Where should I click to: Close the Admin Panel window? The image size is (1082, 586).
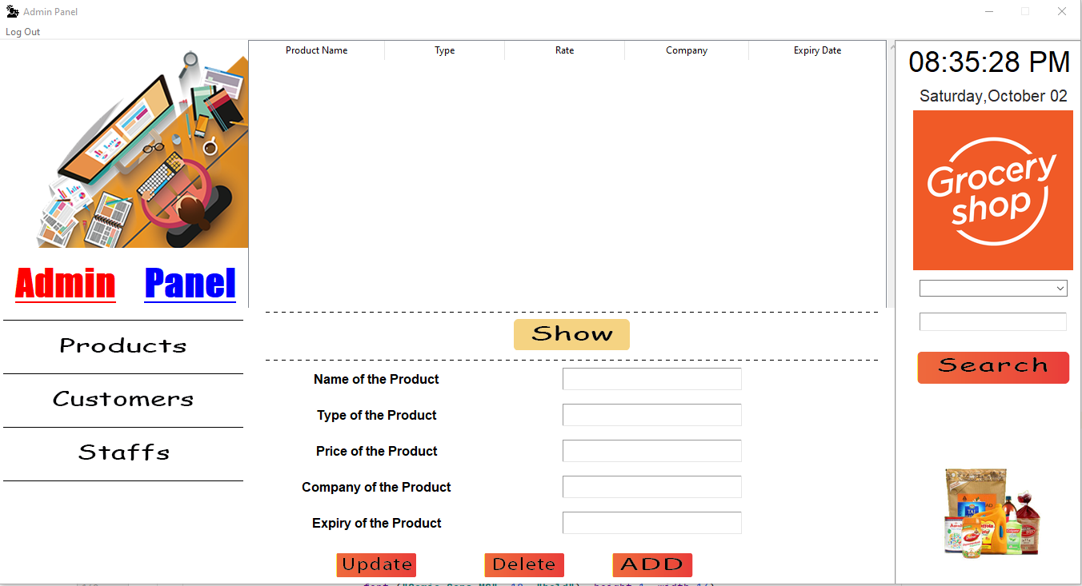tap(1062, 11)
